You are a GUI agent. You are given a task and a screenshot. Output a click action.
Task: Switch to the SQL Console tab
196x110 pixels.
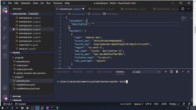[63, 72]
